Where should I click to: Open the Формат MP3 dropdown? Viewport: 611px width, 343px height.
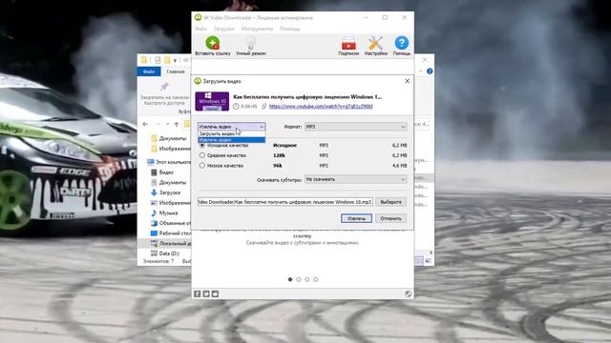click(355, 127)
